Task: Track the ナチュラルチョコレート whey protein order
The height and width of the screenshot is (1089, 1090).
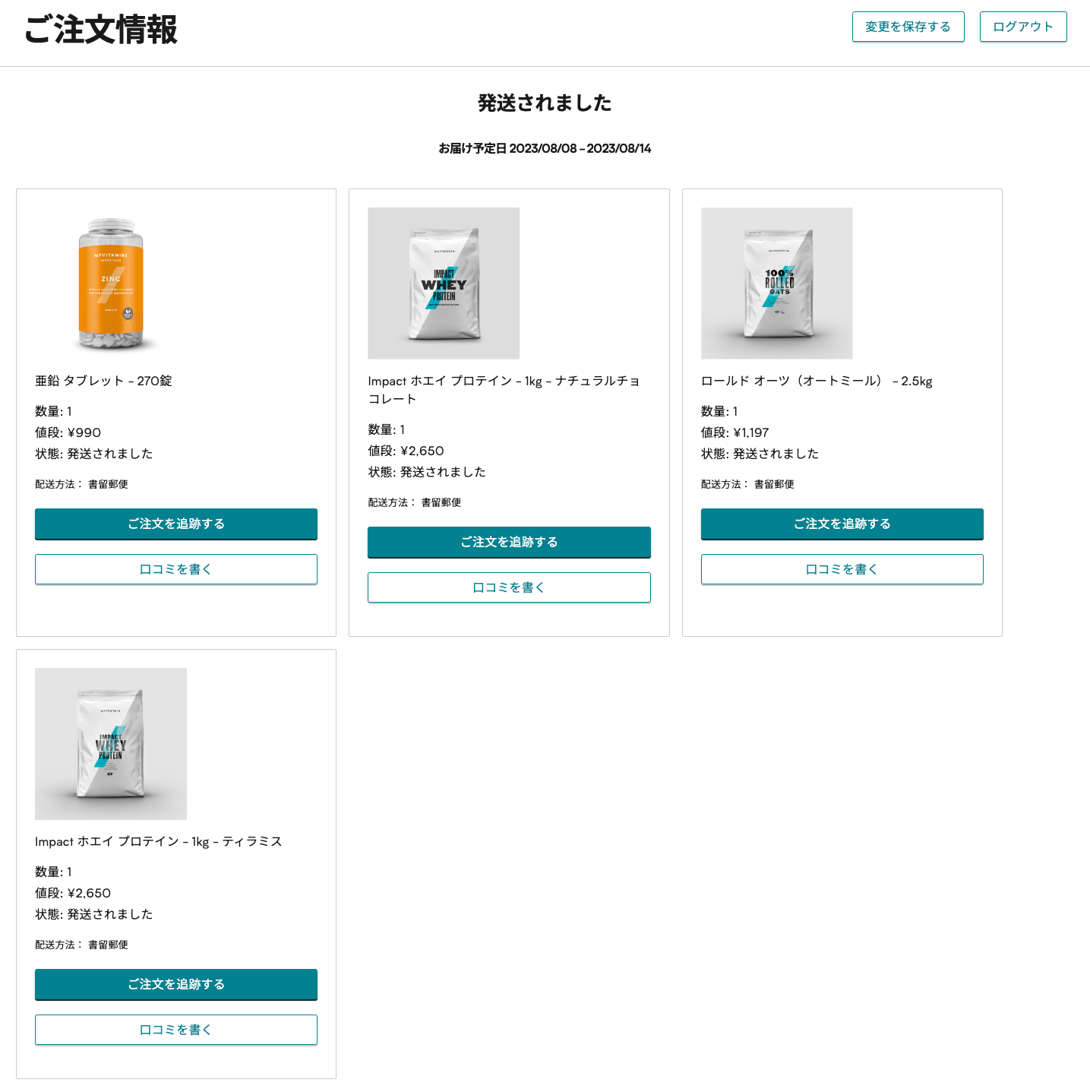Action: tap(509, 542)
